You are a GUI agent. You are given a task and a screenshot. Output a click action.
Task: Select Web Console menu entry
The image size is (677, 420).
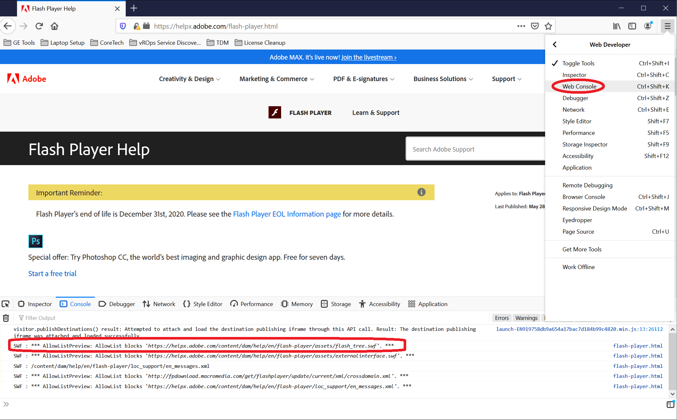click(579, 86)
